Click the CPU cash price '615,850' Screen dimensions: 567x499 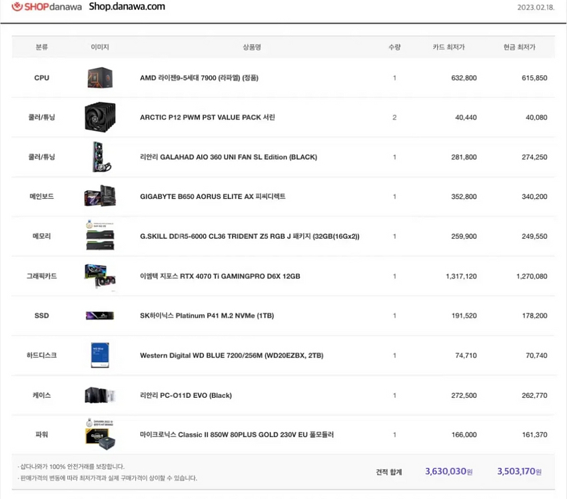tap(534, 78)
